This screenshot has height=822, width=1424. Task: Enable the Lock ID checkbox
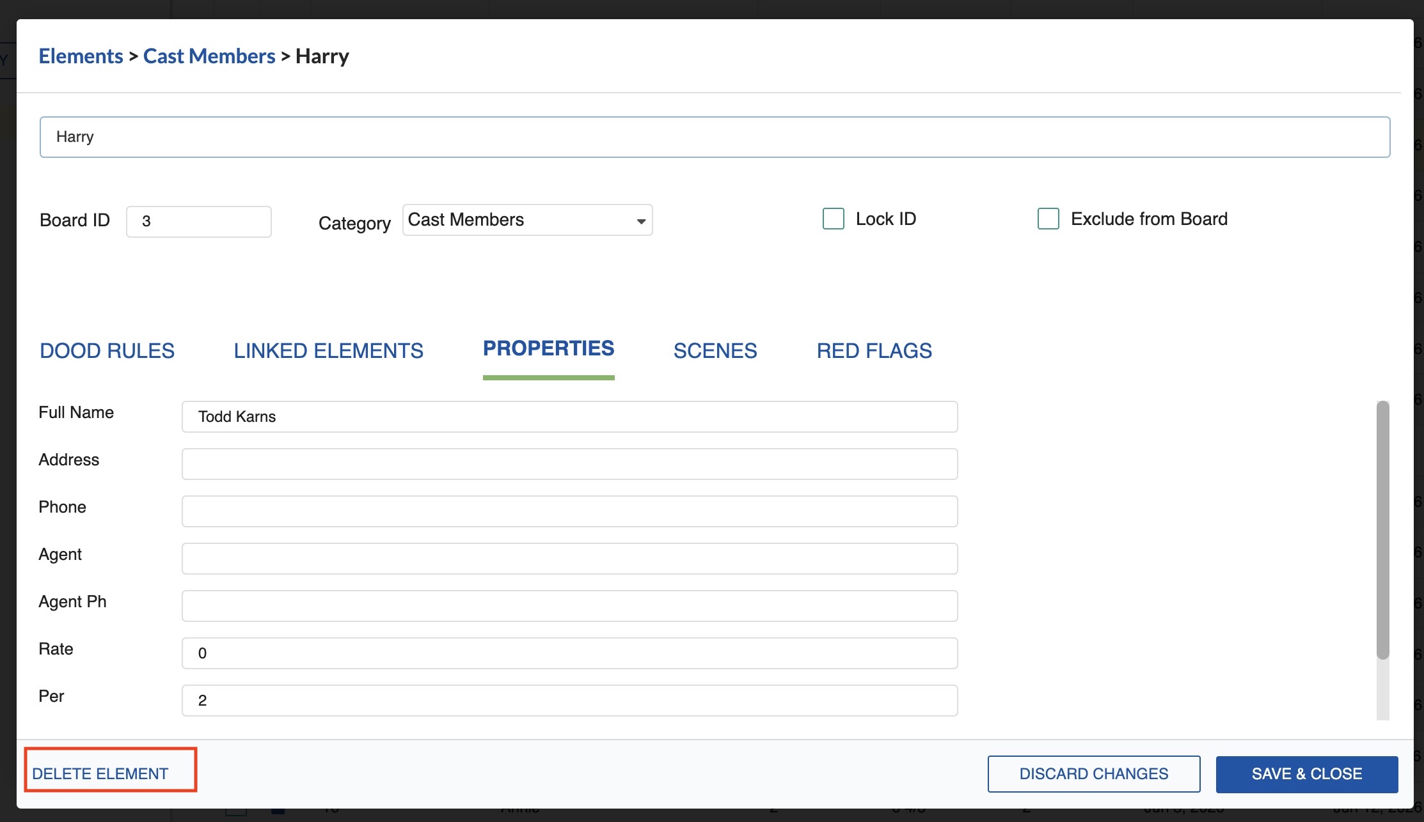point(833,219)
